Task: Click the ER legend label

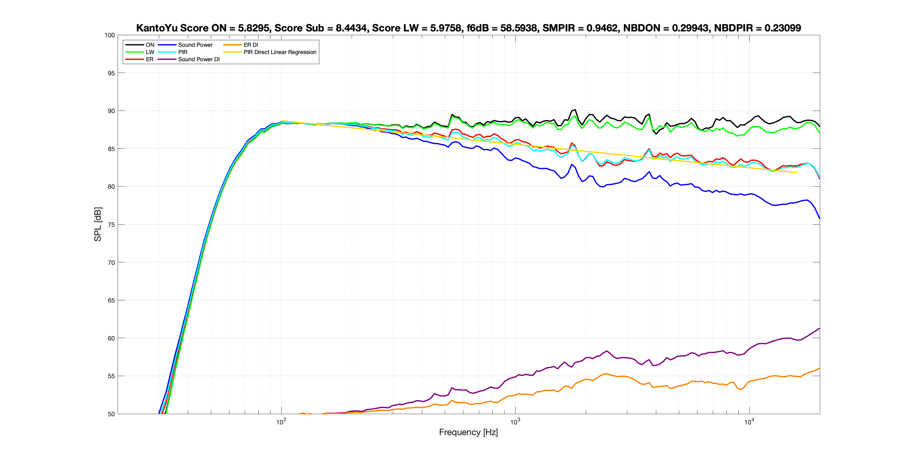Action: [149, 59]
